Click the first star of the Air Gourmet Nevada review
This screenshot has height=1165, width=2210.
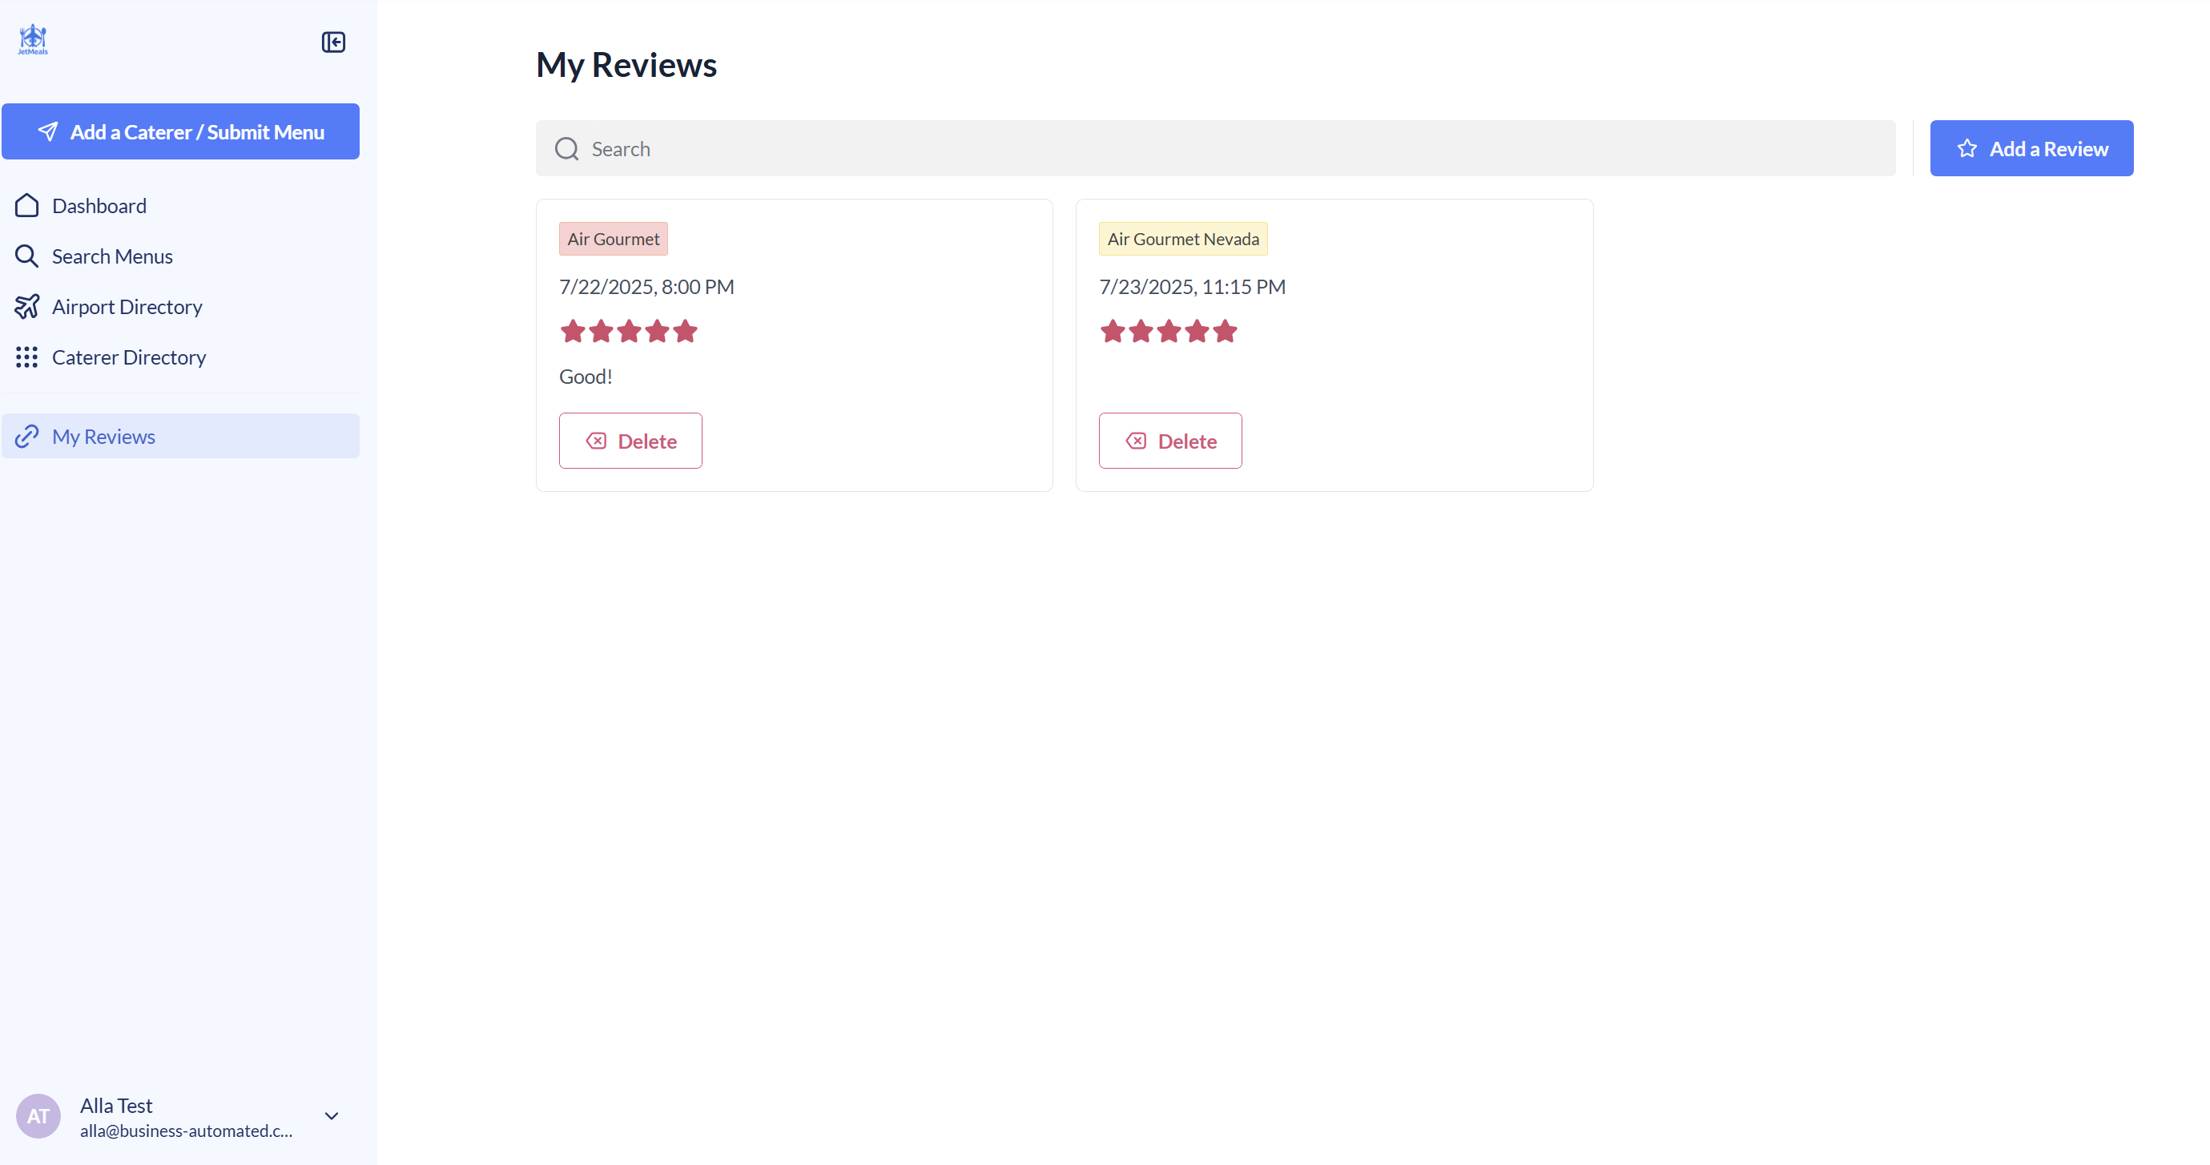point(1112,331)
